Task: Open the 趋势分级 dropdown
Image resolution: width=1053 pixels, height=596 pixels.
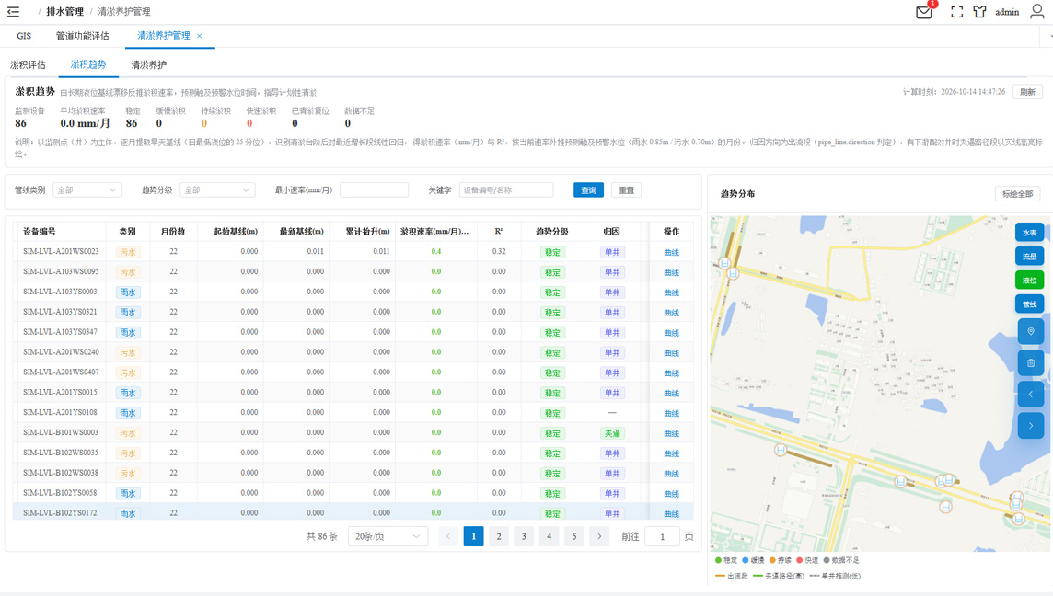Action: (x=217, y=190)
